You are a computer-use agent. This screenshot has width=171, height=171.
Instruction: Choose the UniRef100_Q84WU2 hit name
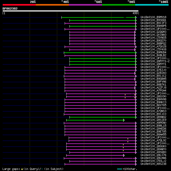(153, 117)
